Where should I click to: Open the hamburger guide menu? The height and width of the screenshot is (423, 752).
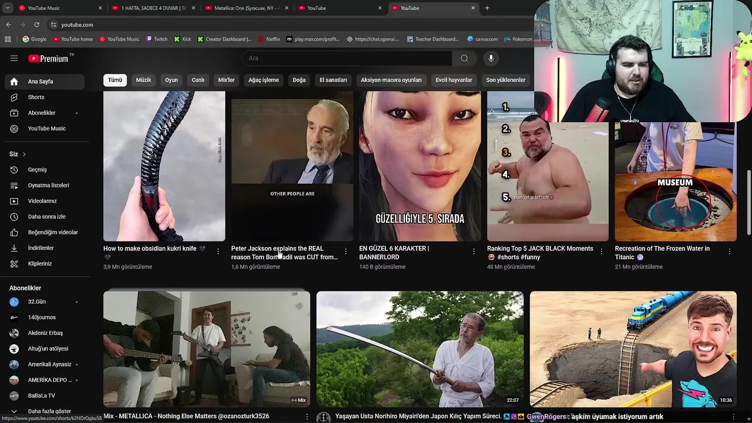coord(14,58)
